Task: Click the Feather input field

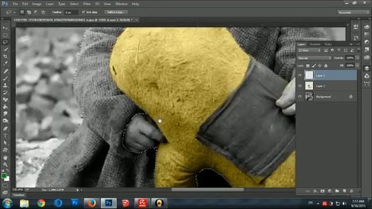Action: [71, 12]
